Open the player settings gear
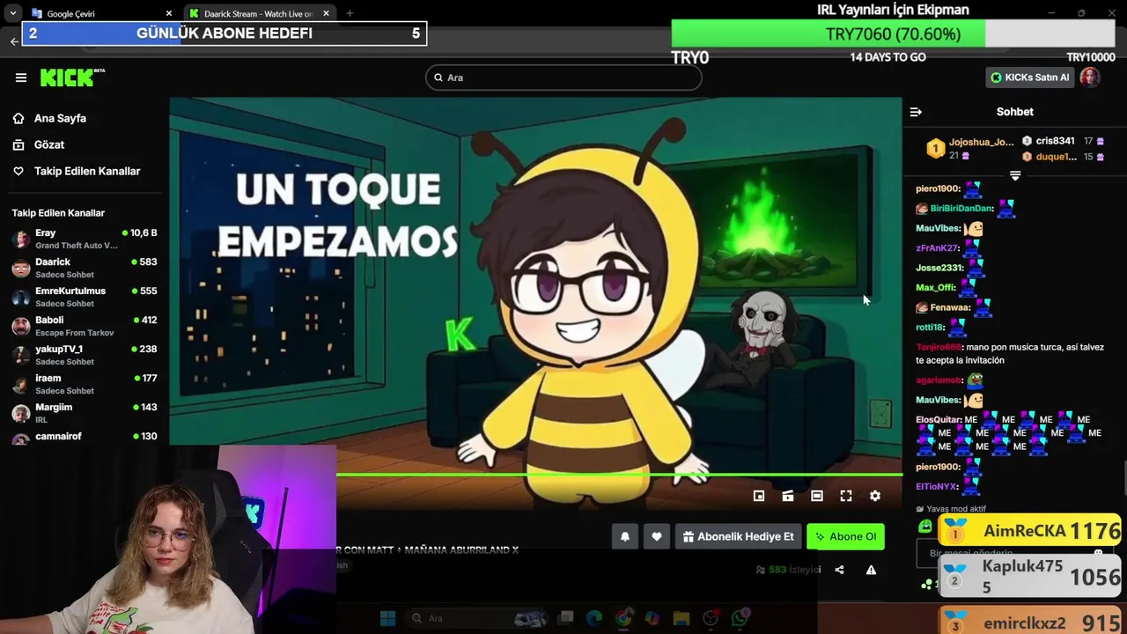The width and height of the screenshot is (1127, 634). click(875, 496)
